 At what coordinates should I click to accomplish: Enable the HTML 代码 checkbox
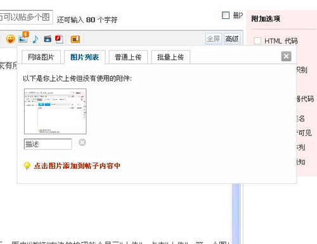pyautogui.click(x=257, y=40)
